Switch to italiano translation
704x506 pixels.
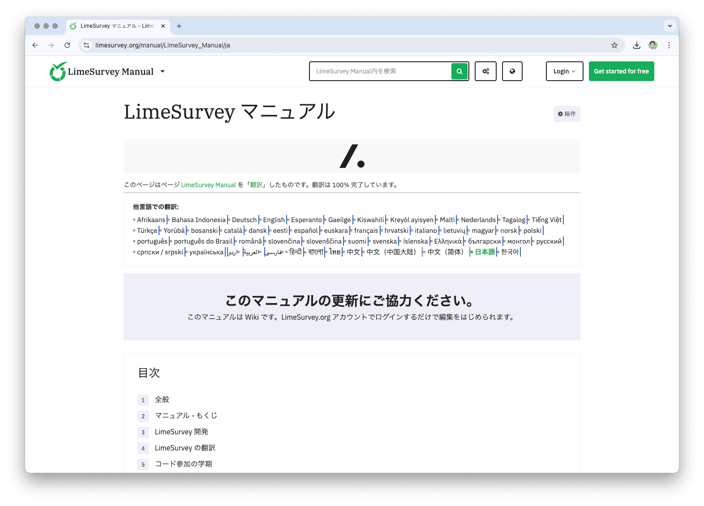(426, 231)
